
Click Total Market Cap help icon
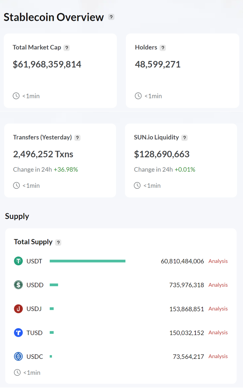(x=67, y=48)
